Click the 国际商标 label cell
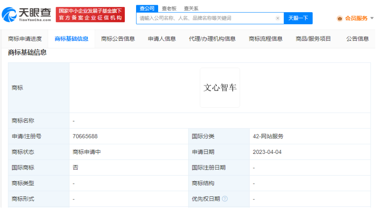This screenshot has height=215, width=377. click(39, 168)
